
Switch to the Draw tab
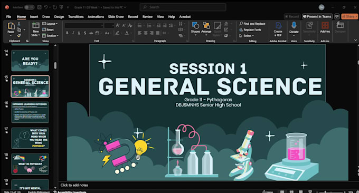point(46,17)
